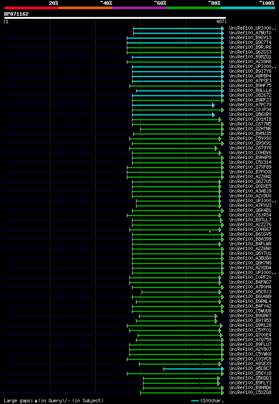Select the UniRef100_Q9M128 label
Screen dimensions: 279x404
pyautogui.click(x=250, y=326)
